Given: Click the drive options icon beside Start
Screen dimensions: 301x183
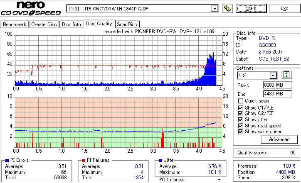Looking at the screenshot, I should click(227, 9).
